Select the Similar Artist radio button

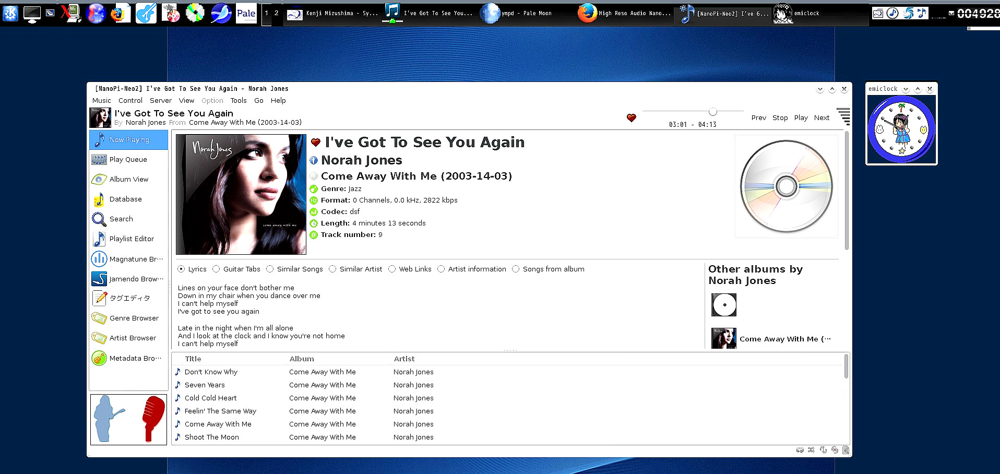coord(332,269)
